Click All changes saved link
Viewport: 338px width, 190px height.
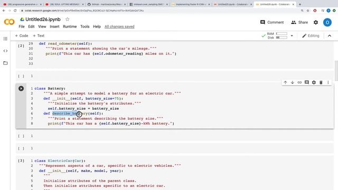(x=119, y=26)
